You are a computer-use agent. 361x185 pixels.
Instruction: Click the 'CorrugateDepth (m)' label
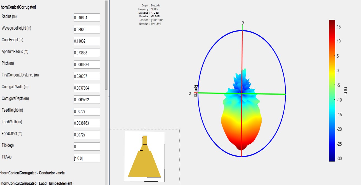point(15,98)
